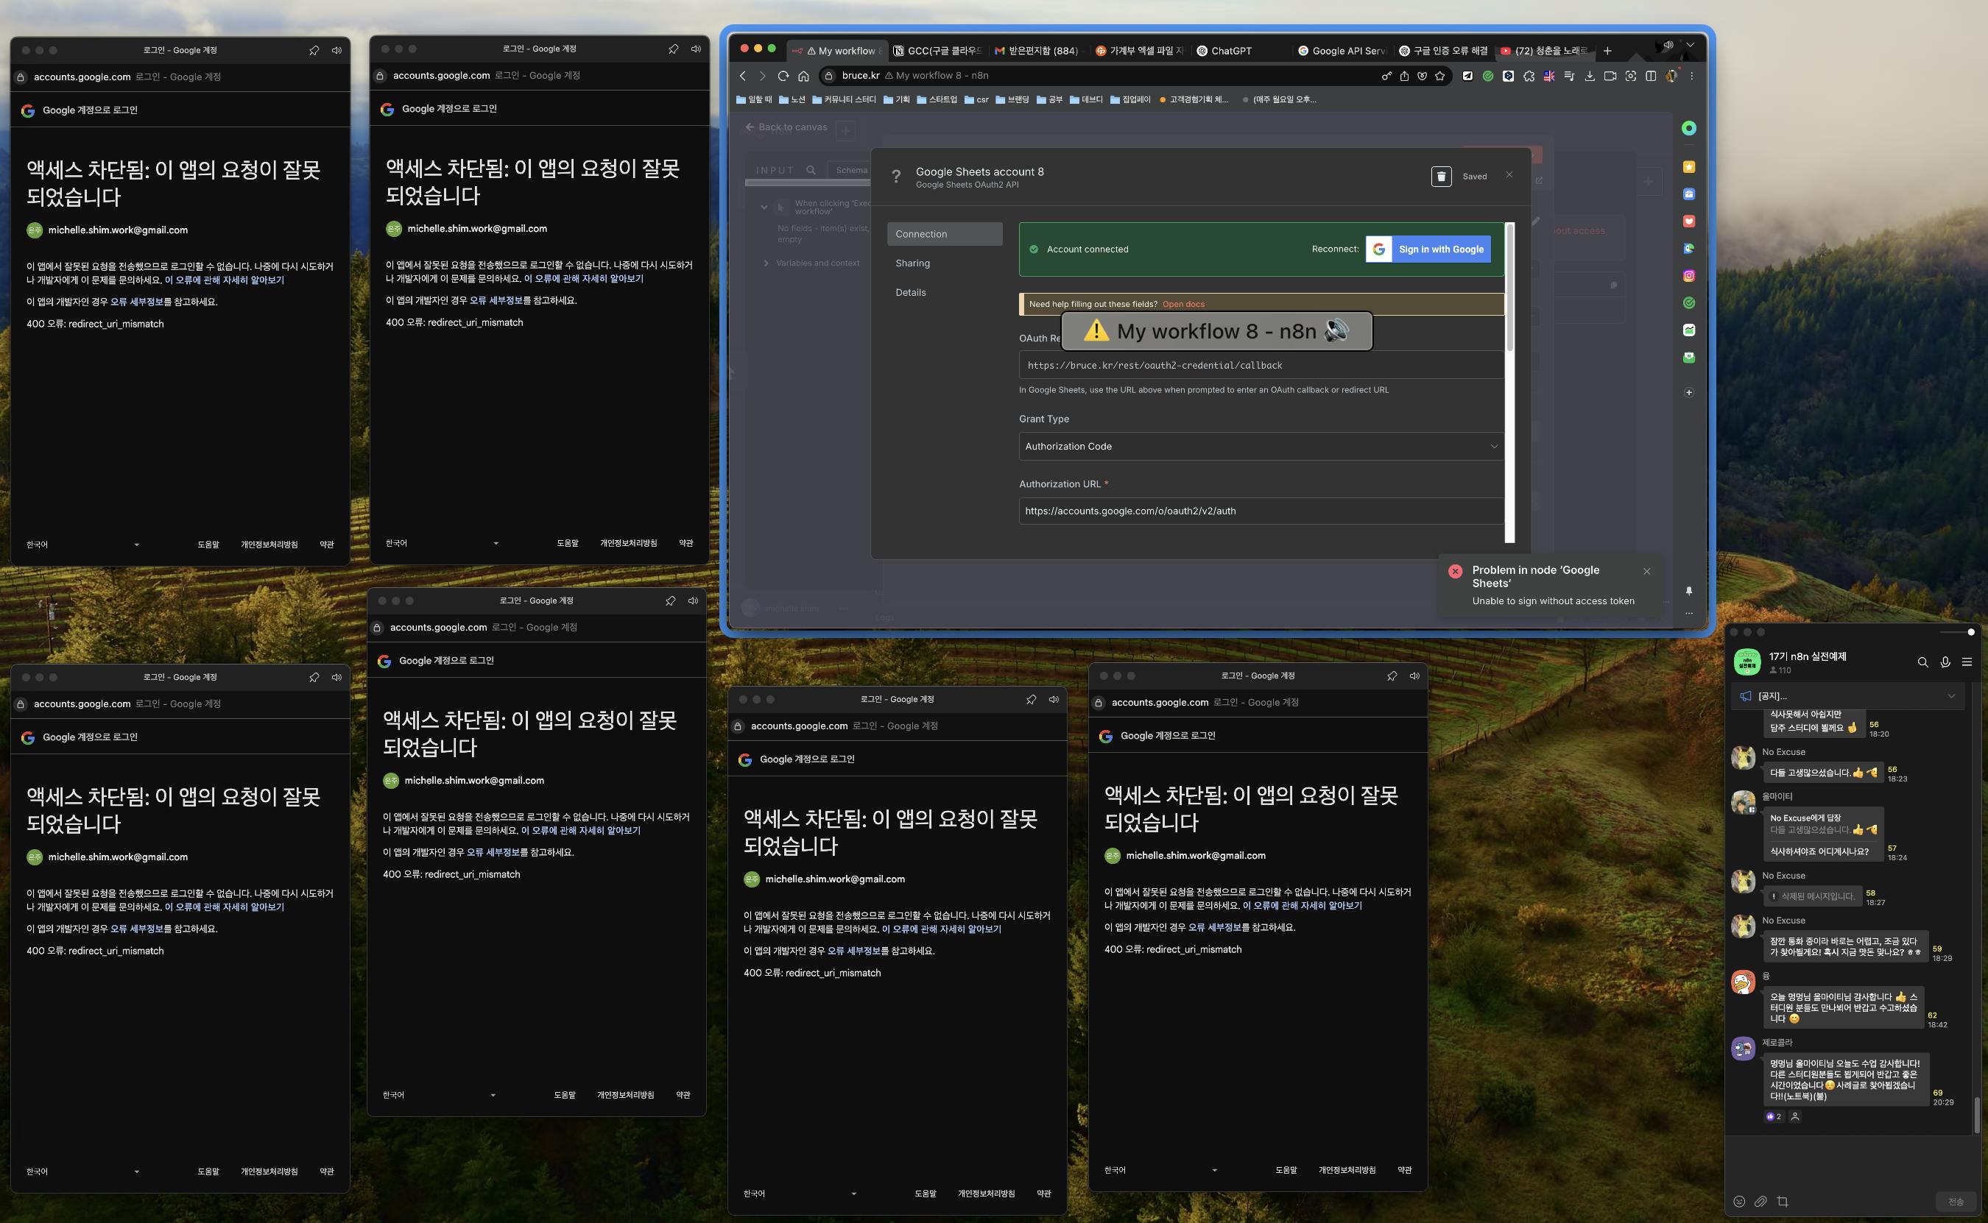The image size is (1988, 1223).
Task: Click attach file paperclip in chat
Action: [1760, 1201]
